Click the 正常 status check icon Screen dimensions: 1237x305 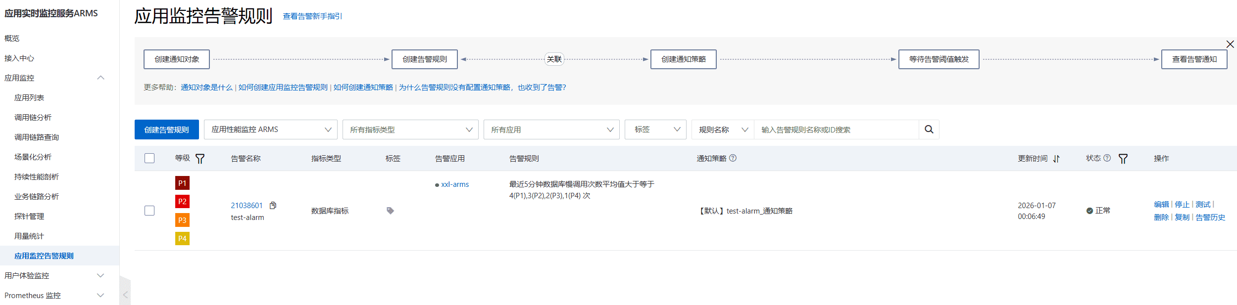pyautogui.click(x=1089, y=211)
